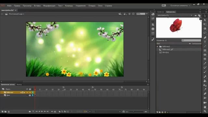Open stage zoom percentage dropdown

(147, 14)
